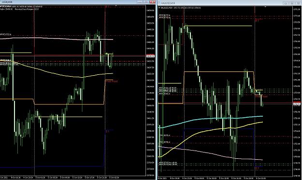Select the current price tag on US30 scale
The image size is (302, 180).
[x=150, y=56]
